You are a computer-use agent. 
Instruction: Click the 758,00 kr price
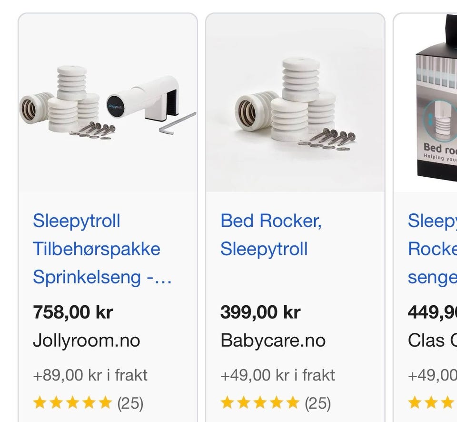click(x=73, y=312)
